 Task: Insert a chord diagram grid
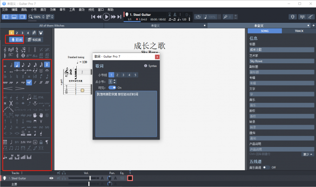[5, 142]
